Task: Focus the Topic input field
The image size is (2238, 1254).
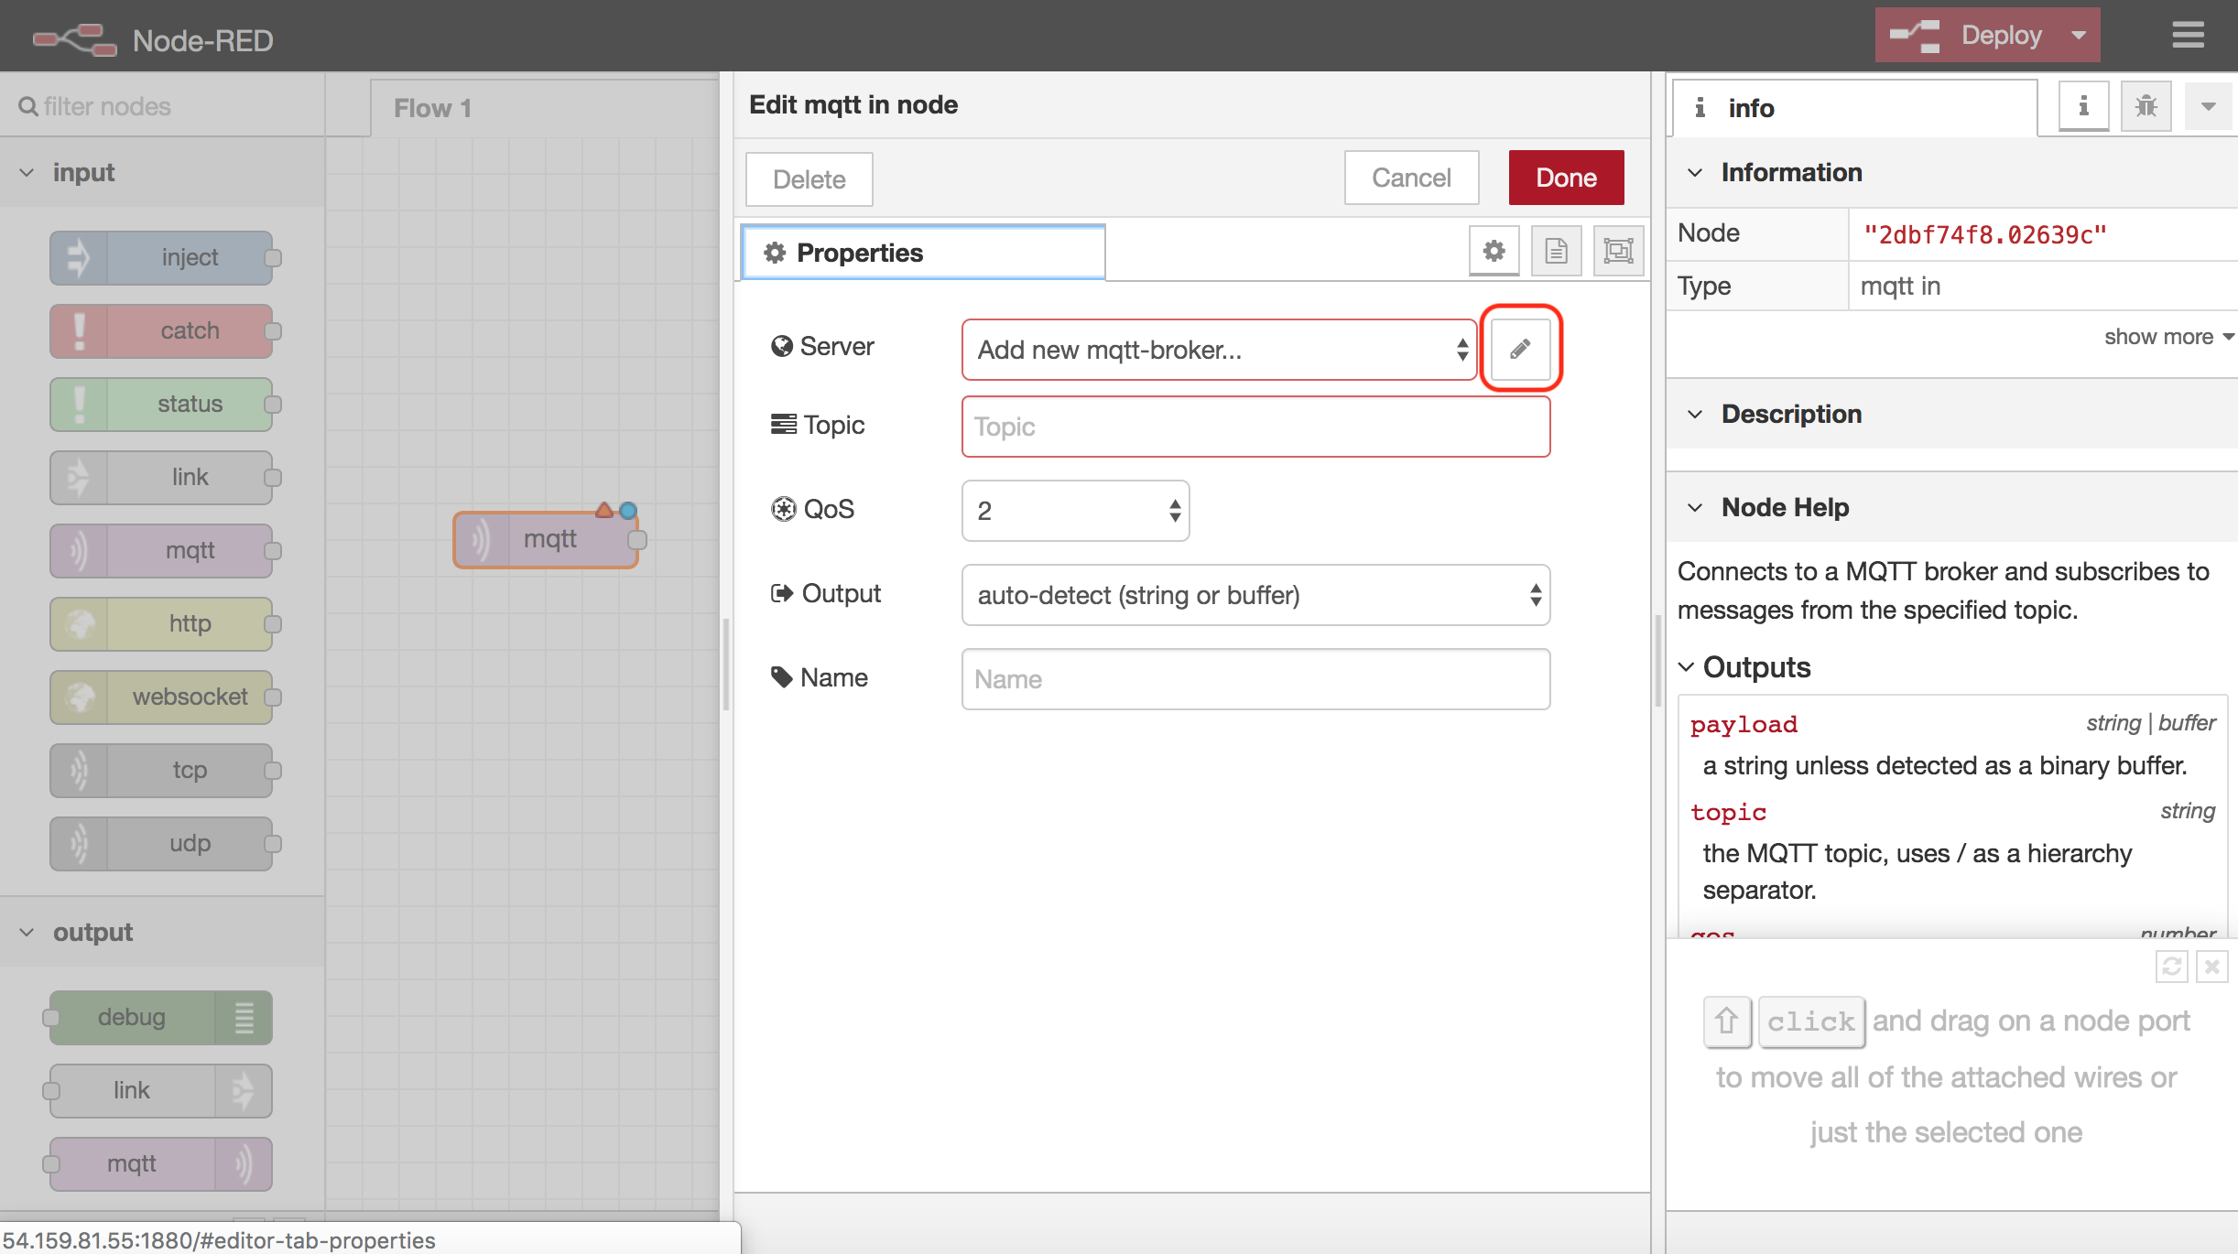Action: click(1255, 427)
